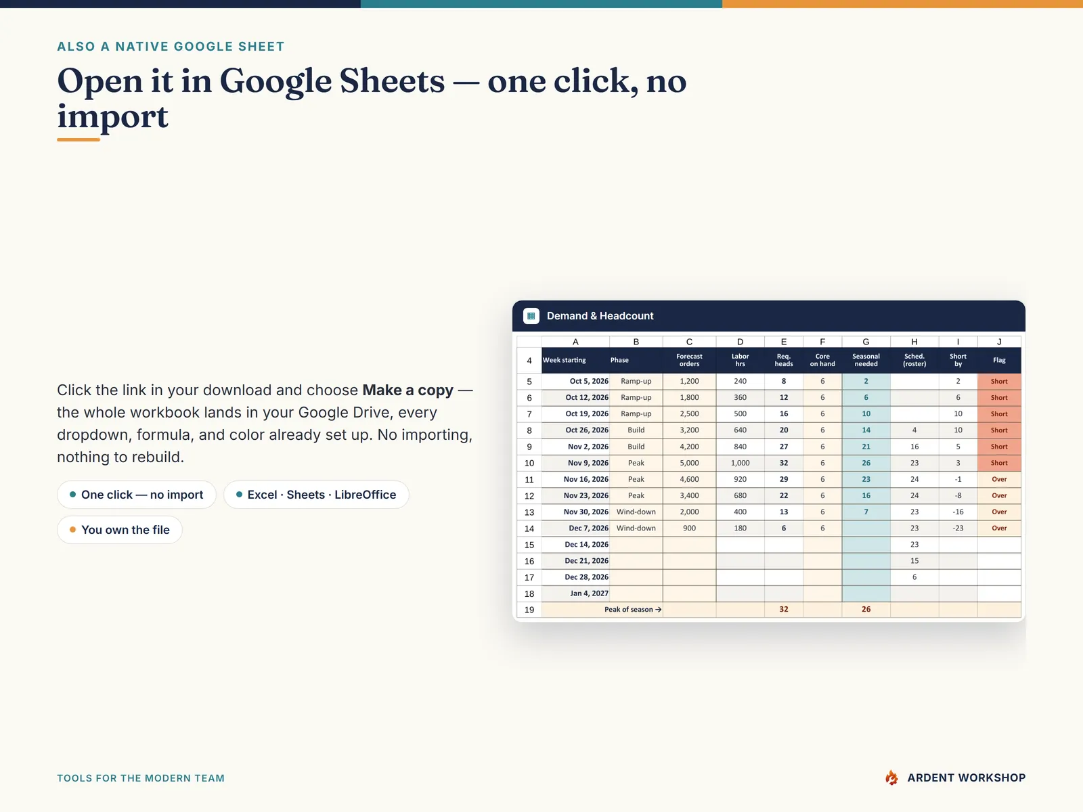Viewport: 1083px width, 812px height.
Task: Click the 'Peak of season →' label cell
Action: (x=602, y=610)
